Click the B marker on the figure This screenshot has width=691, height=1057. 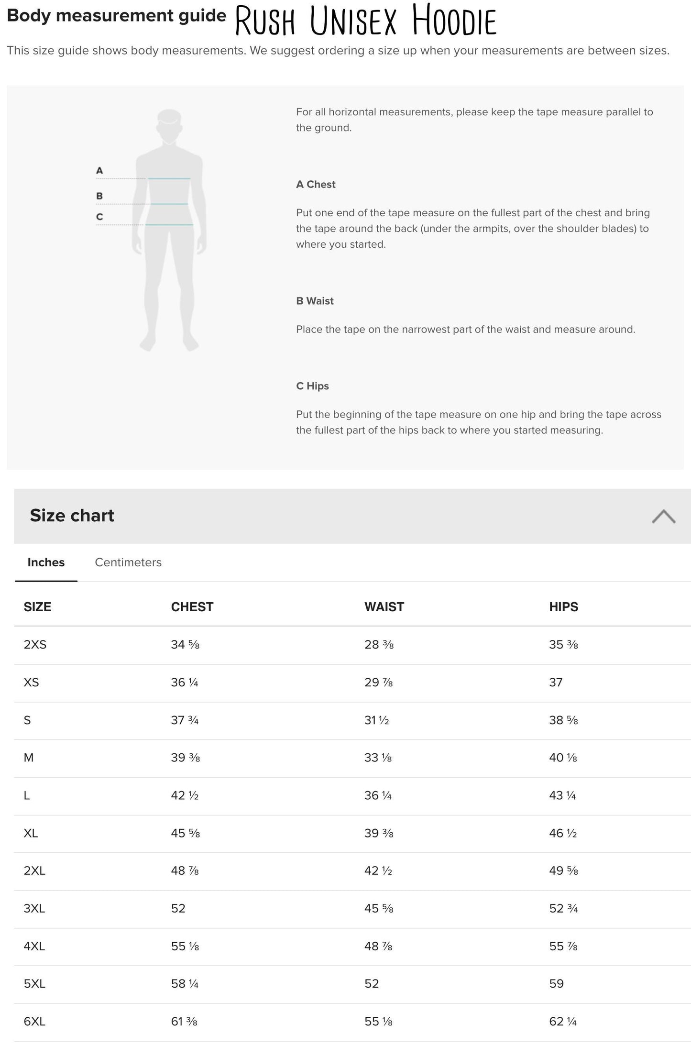99,196
